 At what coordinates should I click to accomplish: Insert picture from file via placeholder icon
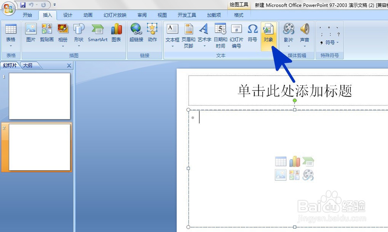(281, 175)
